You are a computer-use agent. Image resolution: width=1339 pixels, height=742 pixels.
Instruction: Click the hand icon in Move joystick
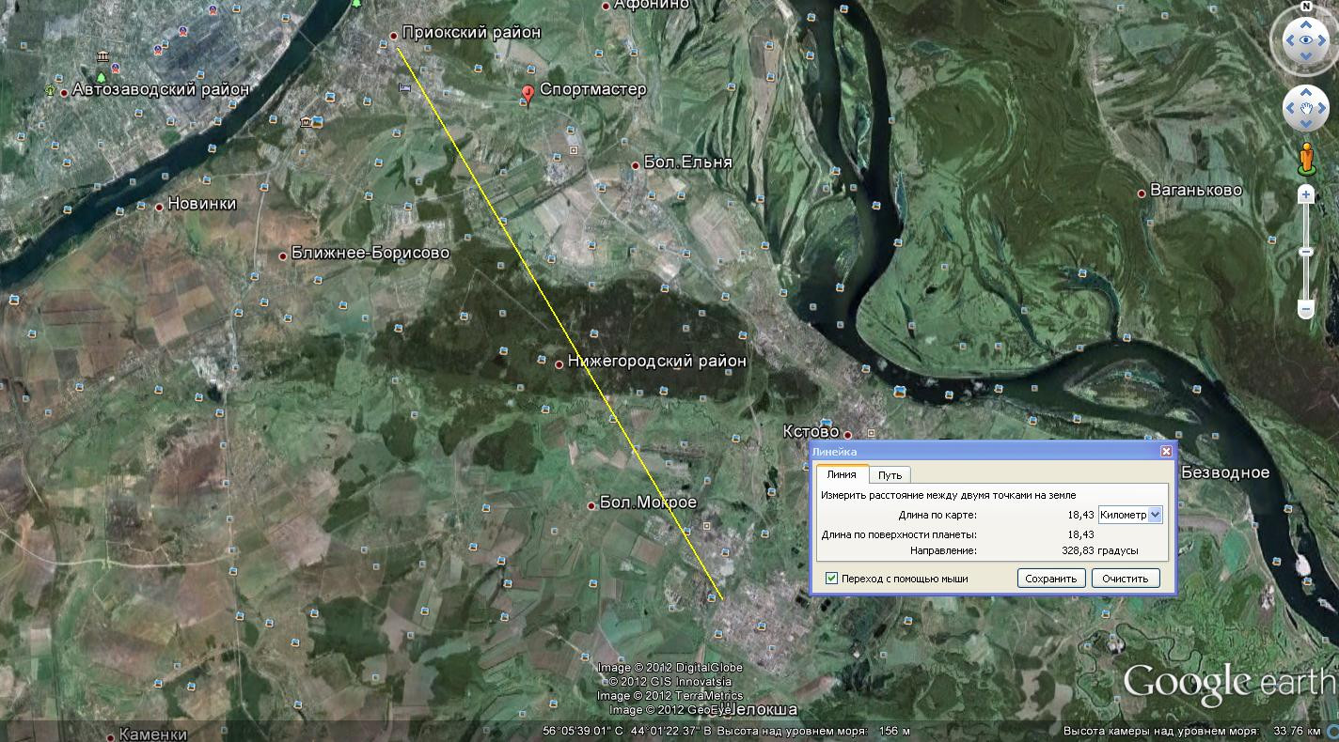click(x=1305, y=110)
